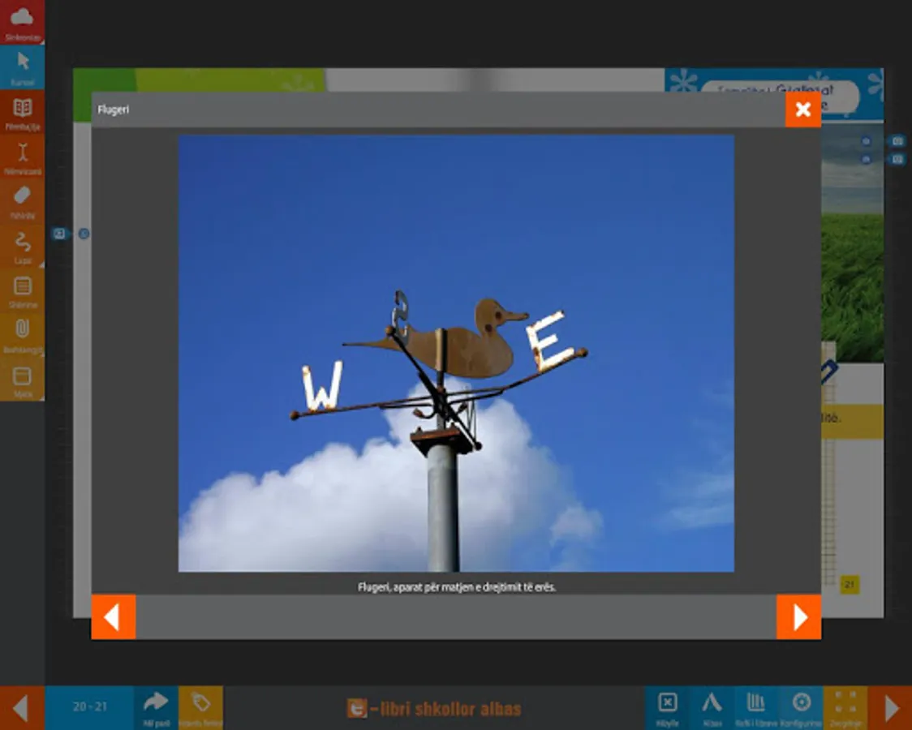Activate the Maska mask tool
Screen dimensions: 912x730
pyautogui.click(x=22, y=379)
